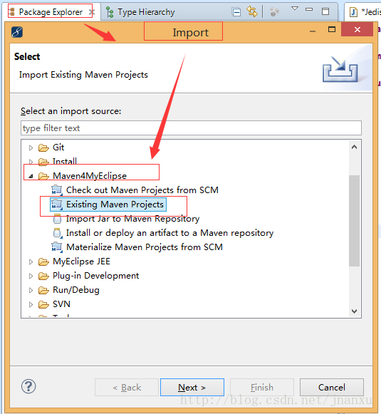The width and height of the screenshot is (381, 414).
Task: Switch to the Package Explorer tab
Action: (x=51, y=12)
